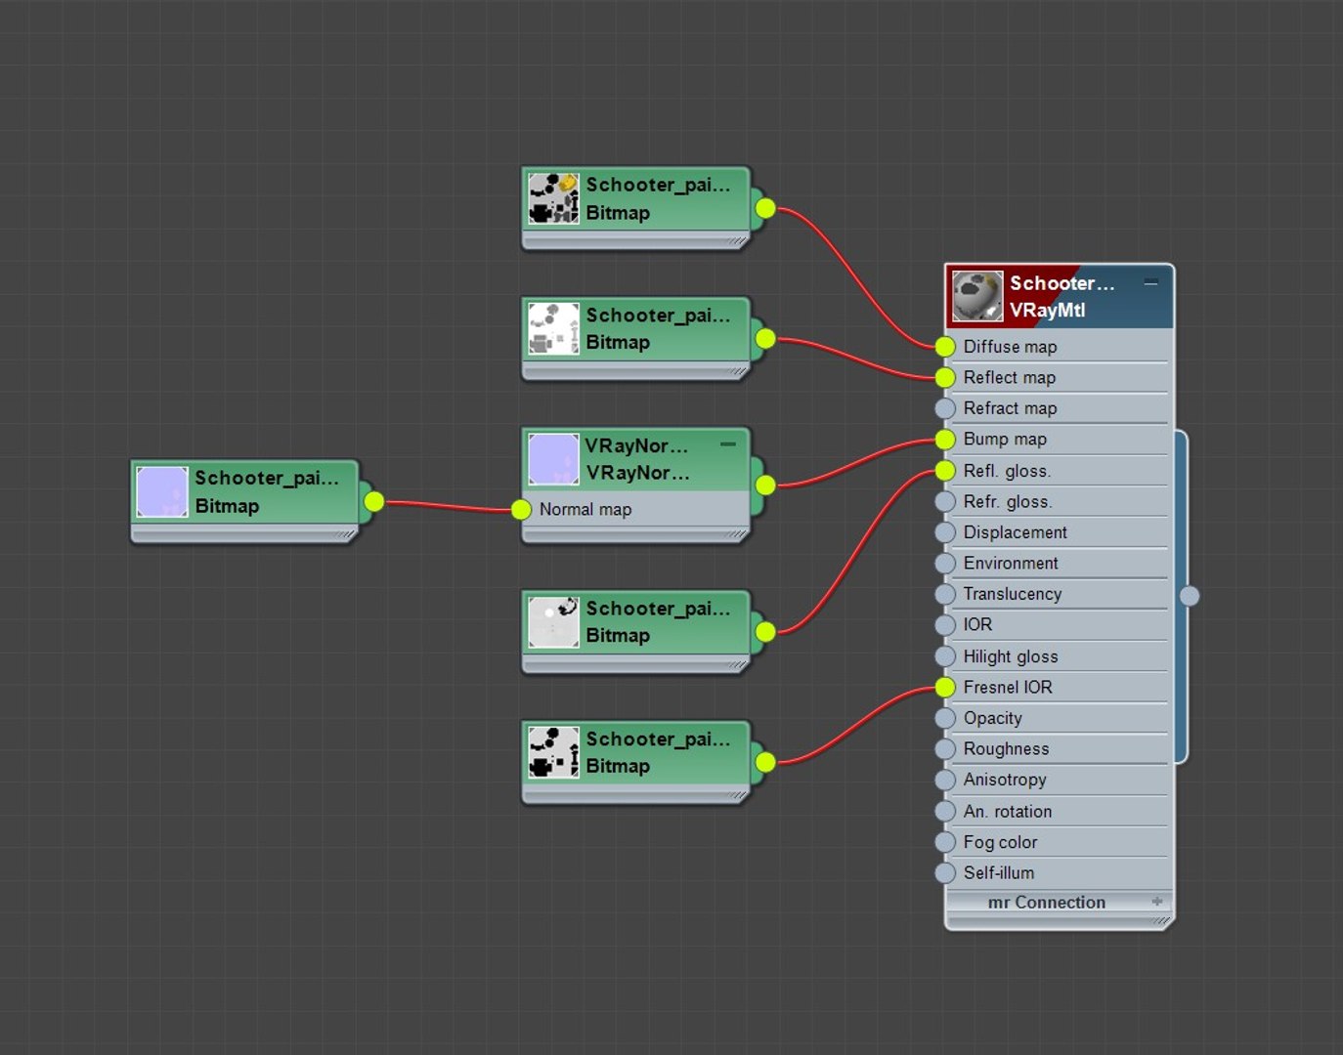Select the top diffuse Bitmap node thumbnail
Screen dimensions: 1343x1055
click(553, 198)
